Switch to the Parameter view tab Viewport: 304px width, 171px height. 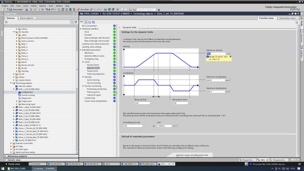coord(287,18)
